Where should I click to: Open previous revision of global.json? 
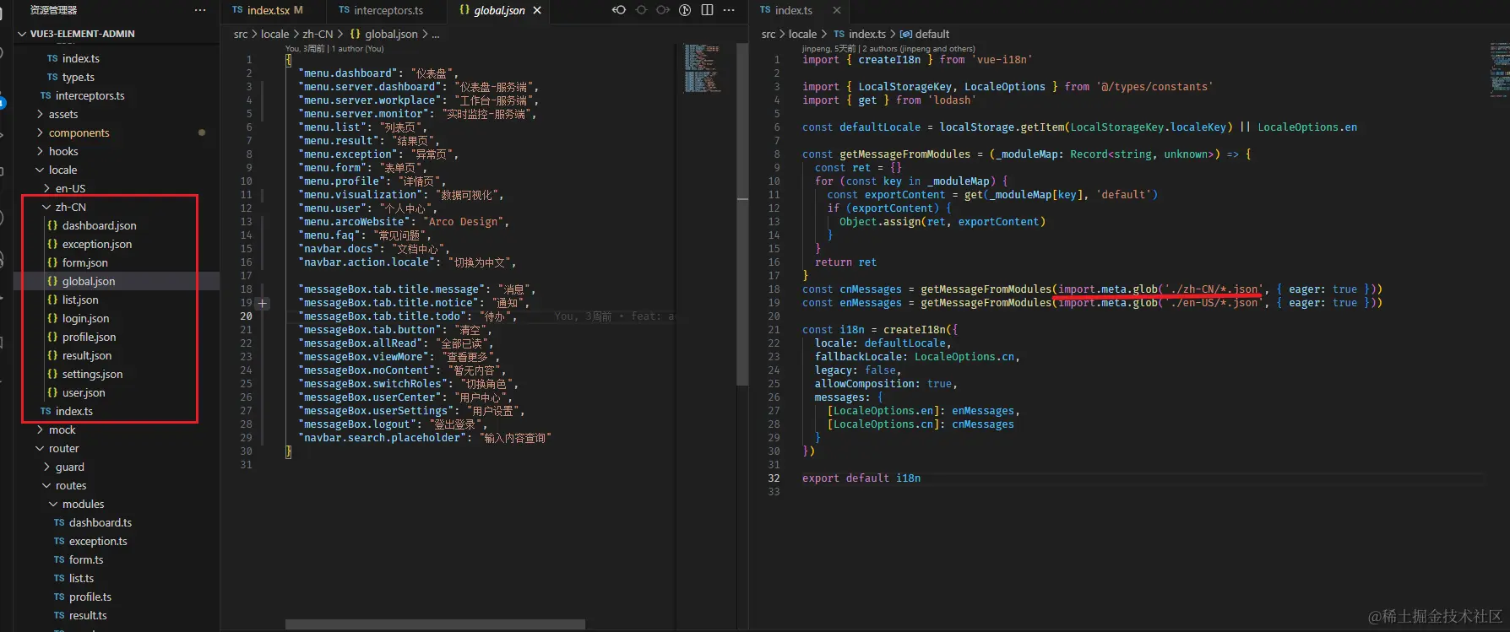tap(619, 10)
